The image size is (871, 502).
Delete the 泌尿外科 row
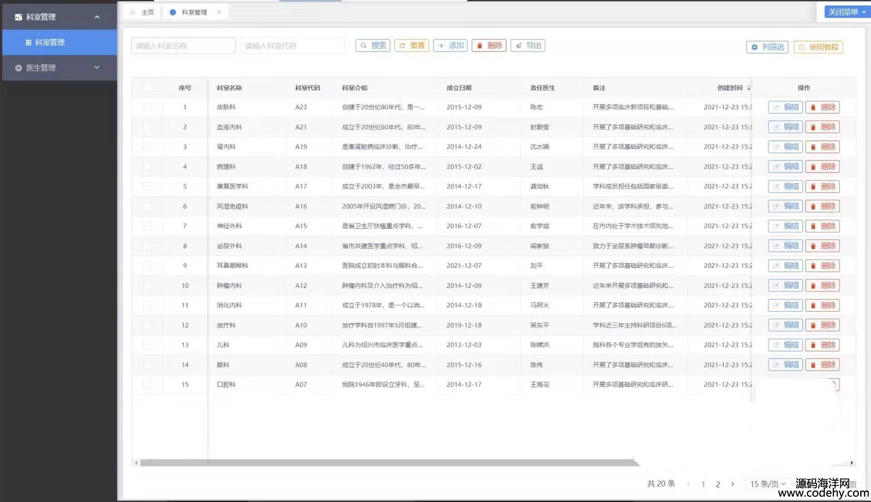[822, 246]
